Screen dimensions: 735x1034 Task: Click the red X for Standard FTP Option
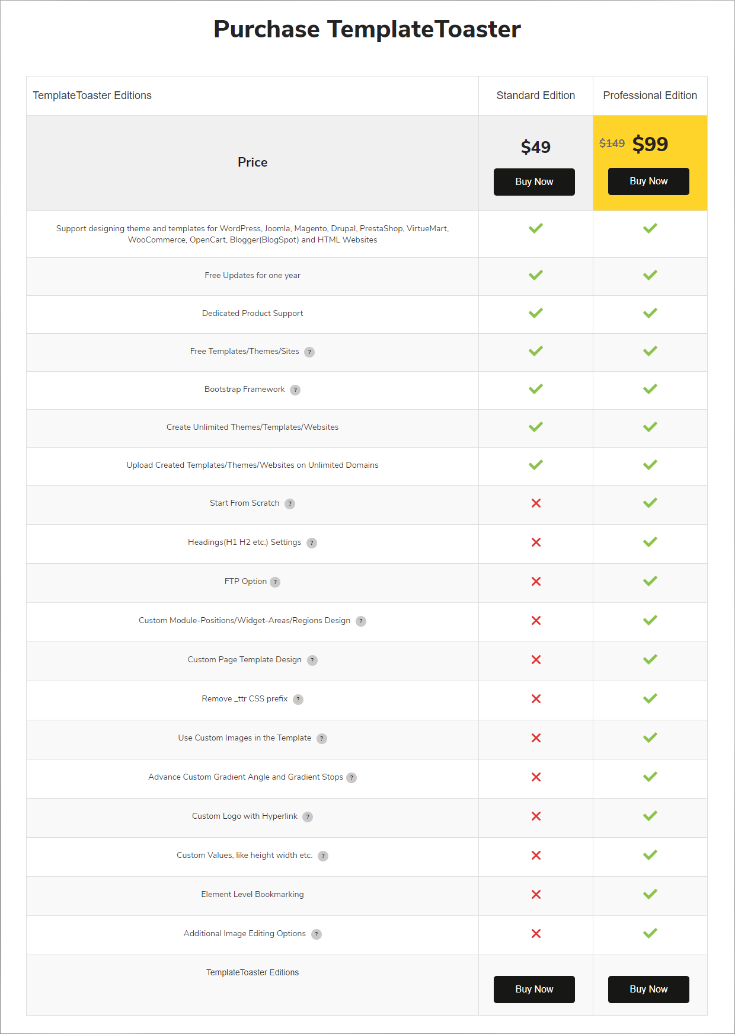point(536,582)
